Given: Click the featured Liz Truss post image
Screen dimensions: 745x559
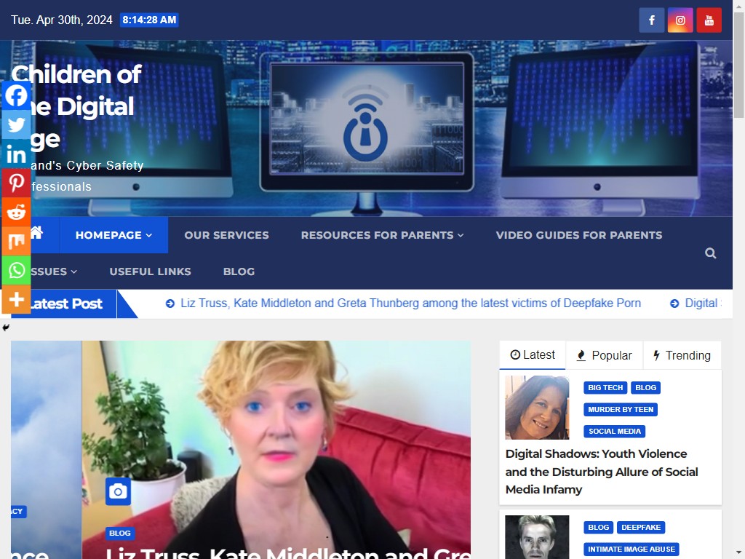Looking at the screenshot, I should pos(276,450).
